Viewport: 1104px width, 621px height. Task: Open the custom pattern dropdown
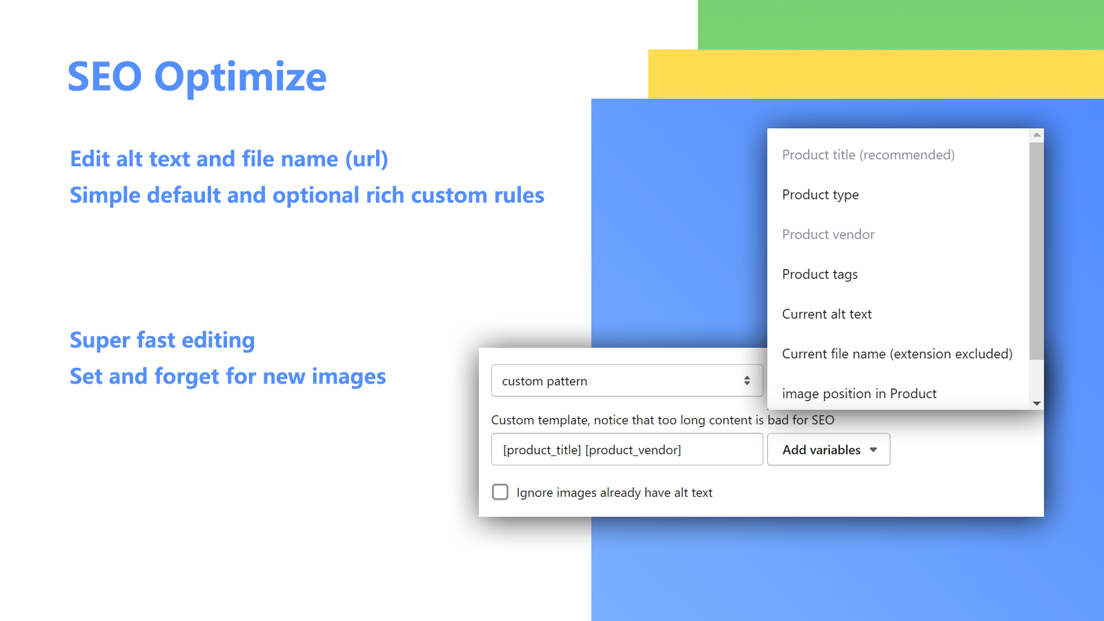627,381
